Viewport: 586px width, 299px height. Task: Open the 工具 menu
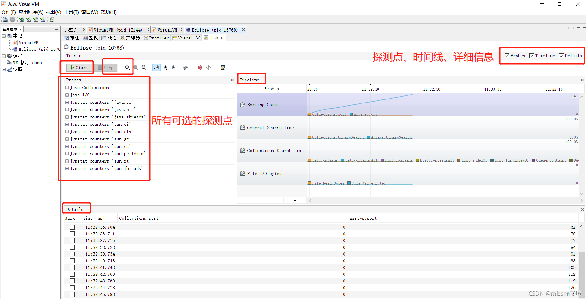(x=71, y=12)
